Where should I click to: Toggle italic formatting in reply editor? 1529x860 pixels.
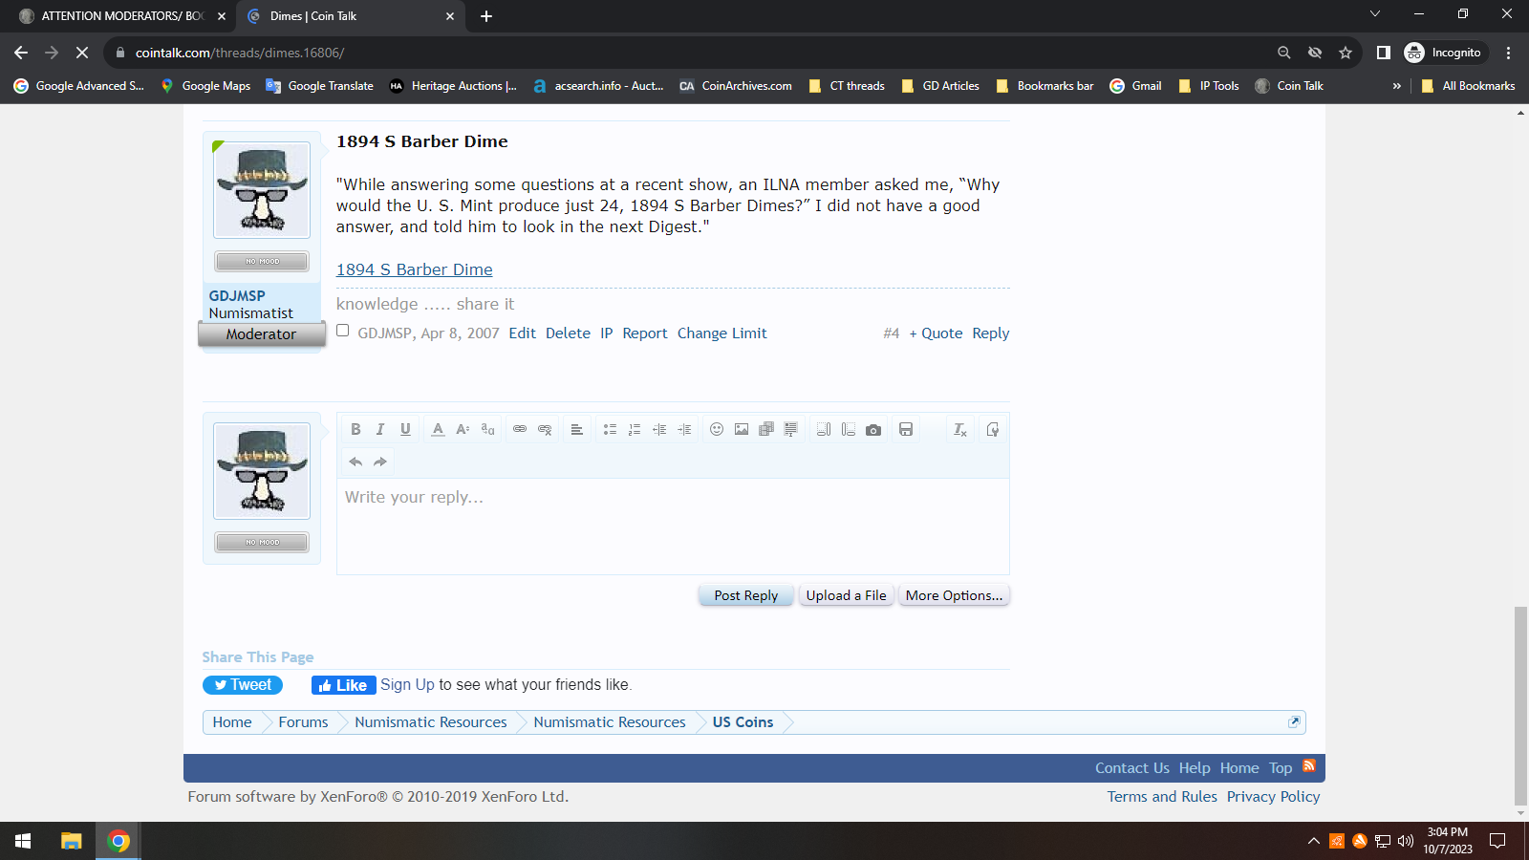click(x=380, y=430)
